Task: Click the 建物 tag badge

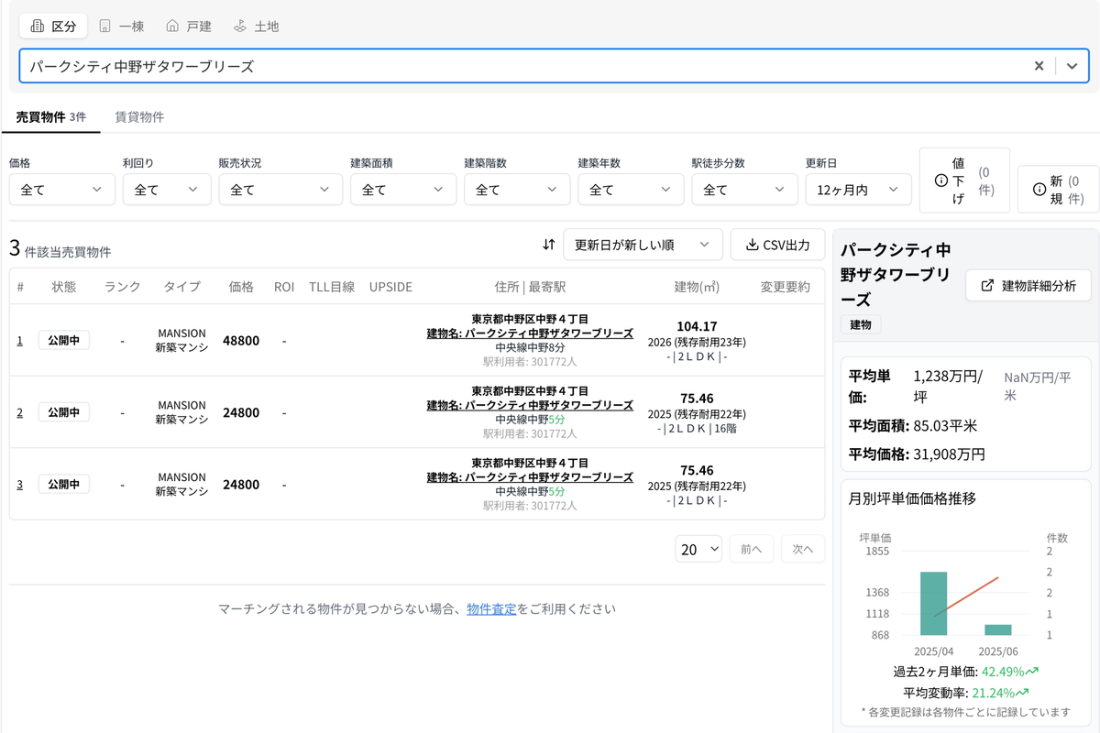Action: [x=861, y=324]
